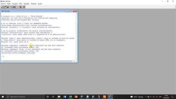Click the Save workspace floppy disk icon
The height and width of the screenshot is (99, 176).
pyautogui.click(x=8, y=7)
